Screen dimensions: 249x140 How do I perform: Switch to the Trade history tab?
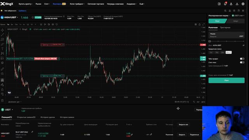[x=47, y=117]
